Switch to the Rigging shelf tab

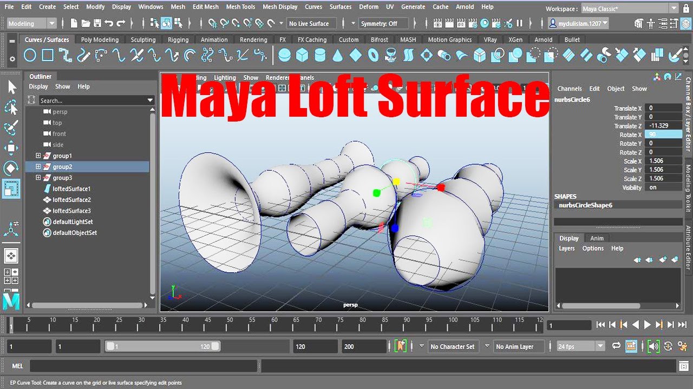tap(178, 39)
